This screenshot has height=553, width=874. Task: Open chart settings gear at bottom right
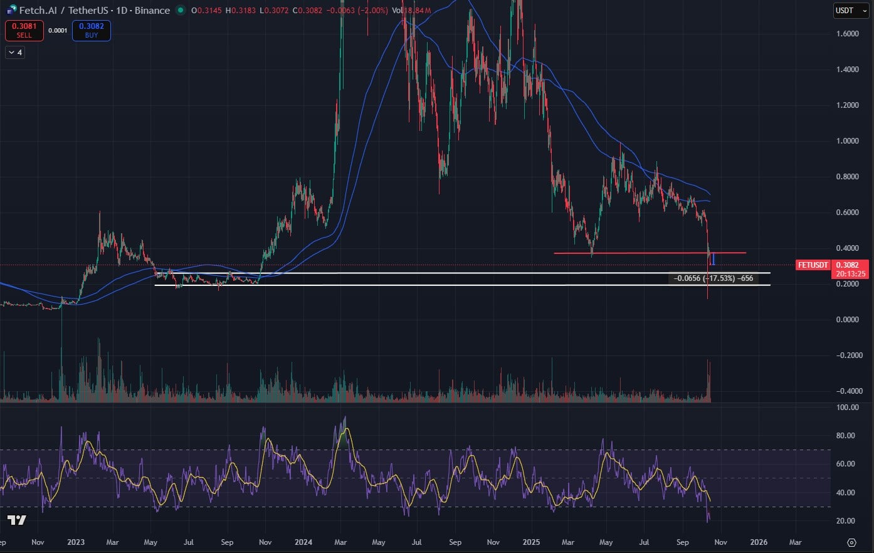click(x=851, y=542)
